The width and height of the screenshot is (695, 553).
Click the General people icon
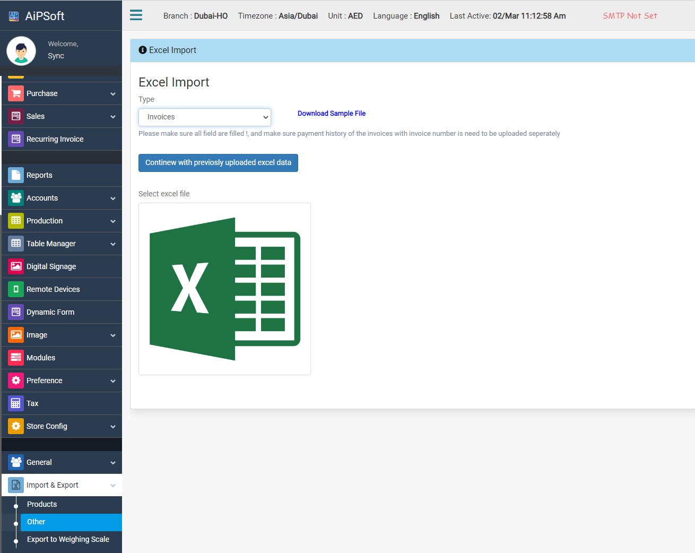click(x=16, y=462)
